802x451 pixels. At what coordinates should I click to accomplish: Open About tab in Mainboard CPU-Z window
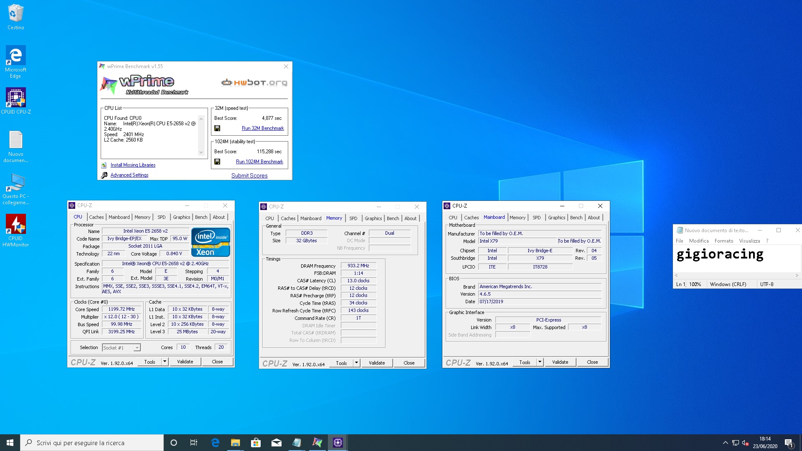tap(594, 218)
